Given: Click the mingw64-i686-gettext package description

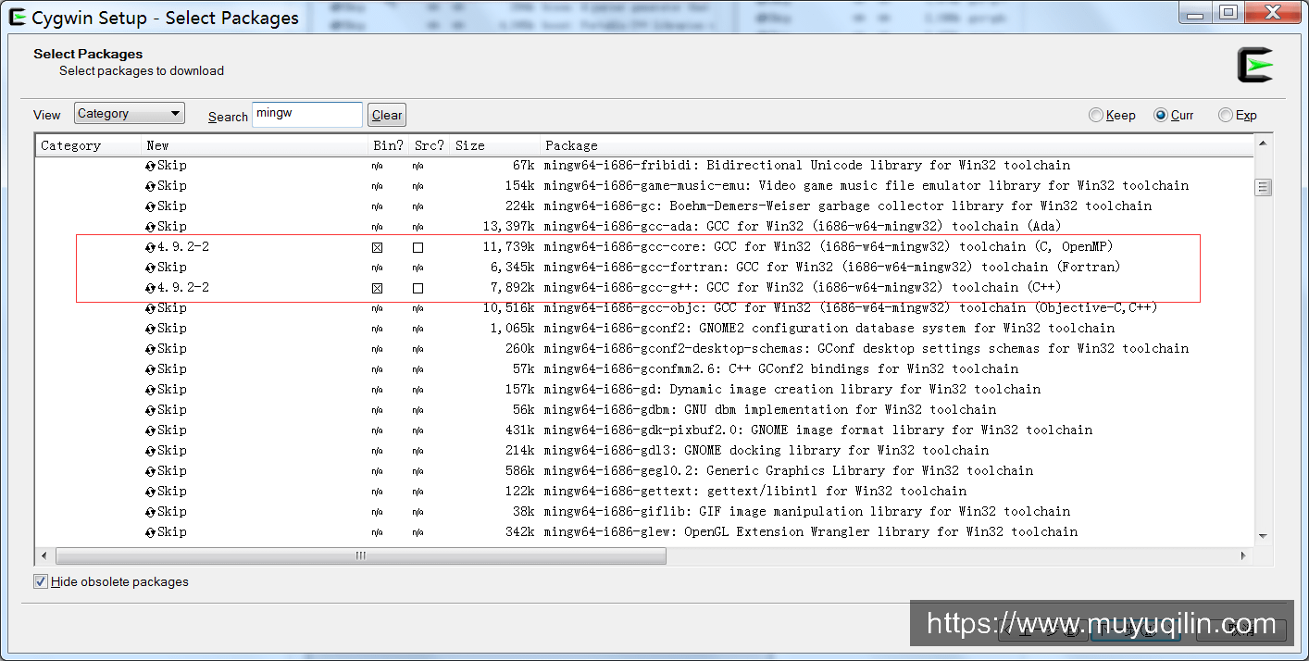Looking at the screenshot, I should coord(755,492).
